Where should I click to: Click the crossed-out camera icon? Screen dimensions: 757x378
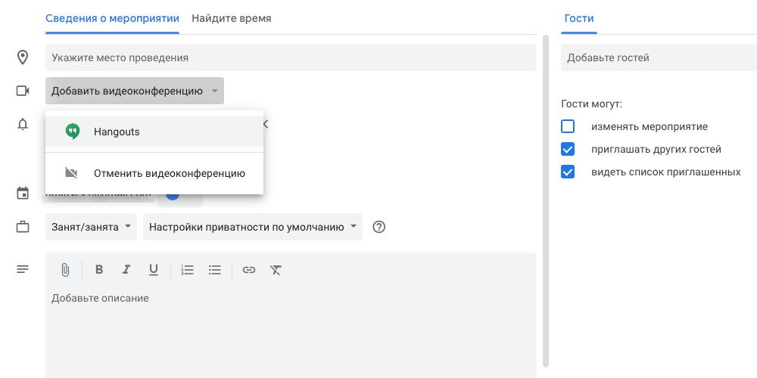(71, 173)
